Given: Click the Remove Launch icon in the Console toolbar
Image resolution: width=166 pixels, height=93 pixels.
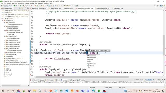Looking at the screenshot, I should pyautogui.click(x=136, y=80).
